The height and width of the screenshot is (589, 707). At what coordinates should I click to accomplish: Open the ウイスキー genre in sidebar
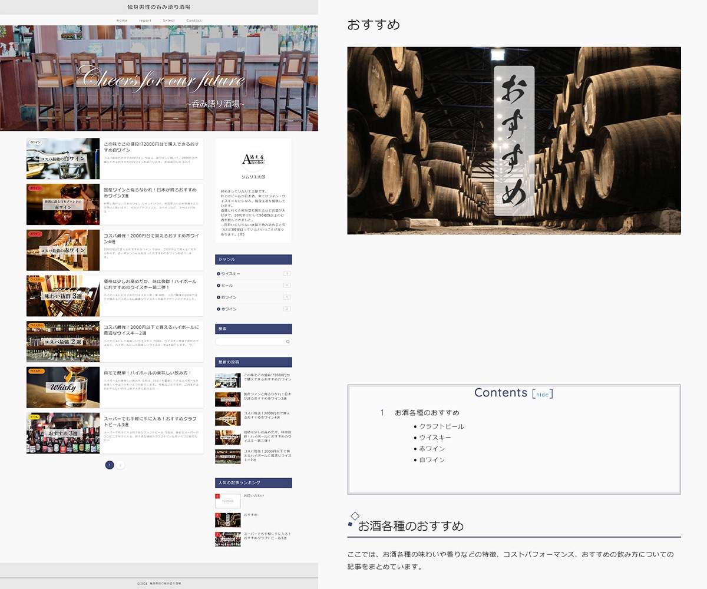click(253, 273)
